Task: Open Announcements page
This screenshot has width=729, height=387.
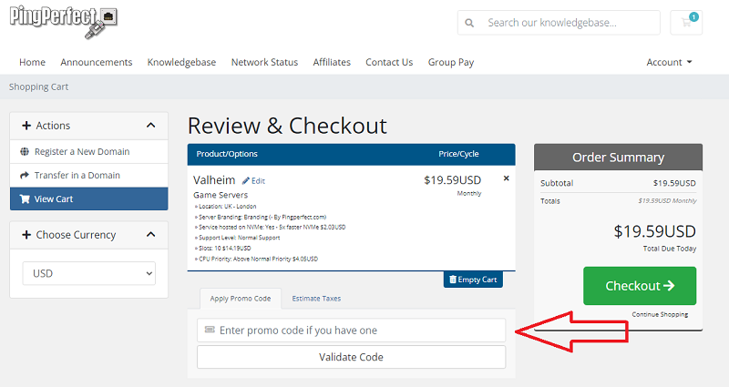Action: point(97,62)
